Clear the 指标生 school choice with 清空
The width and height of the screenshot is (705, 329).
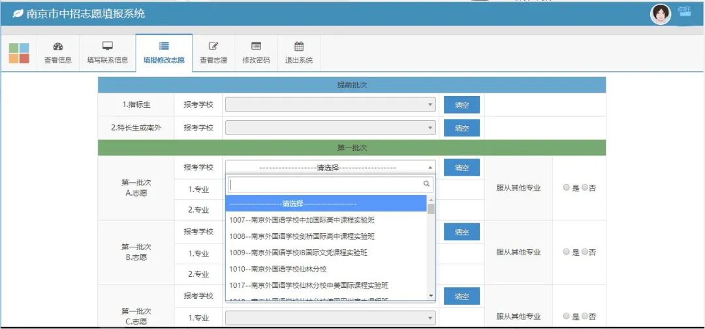462,104
